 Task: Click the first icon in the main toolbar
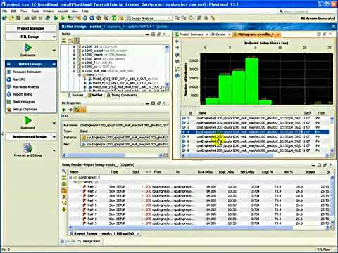(x=4, y=18)
